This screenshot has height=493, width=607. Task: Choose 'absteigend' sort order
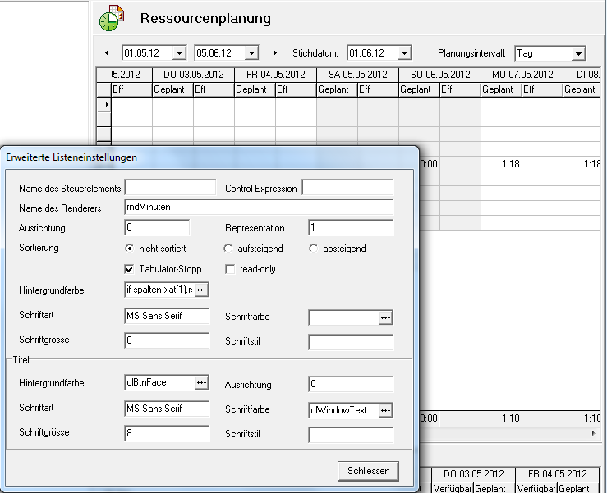pos(313,249)
